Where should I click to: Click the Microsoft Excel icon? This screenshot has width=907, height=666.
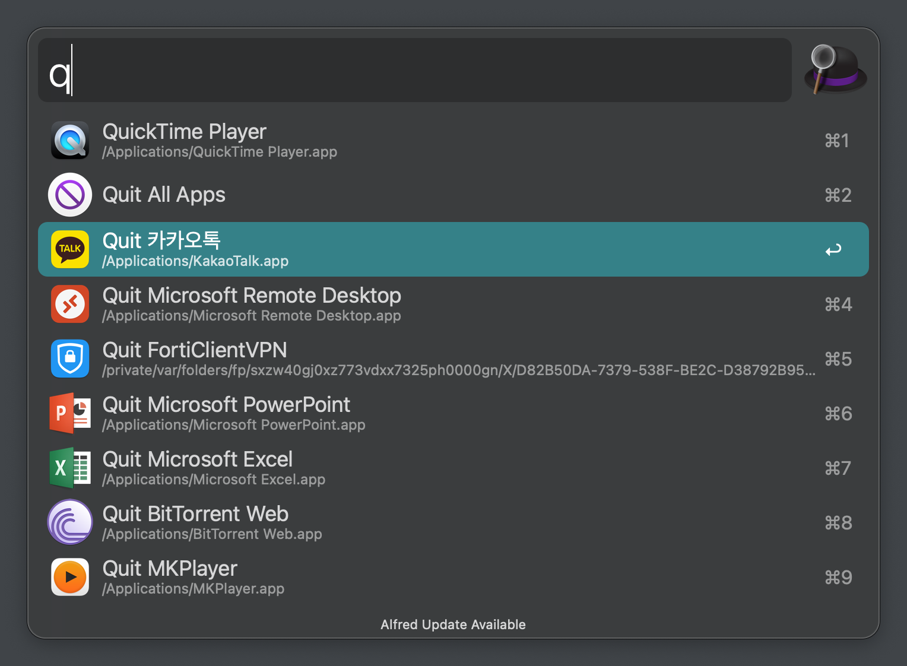coord(70,468)
